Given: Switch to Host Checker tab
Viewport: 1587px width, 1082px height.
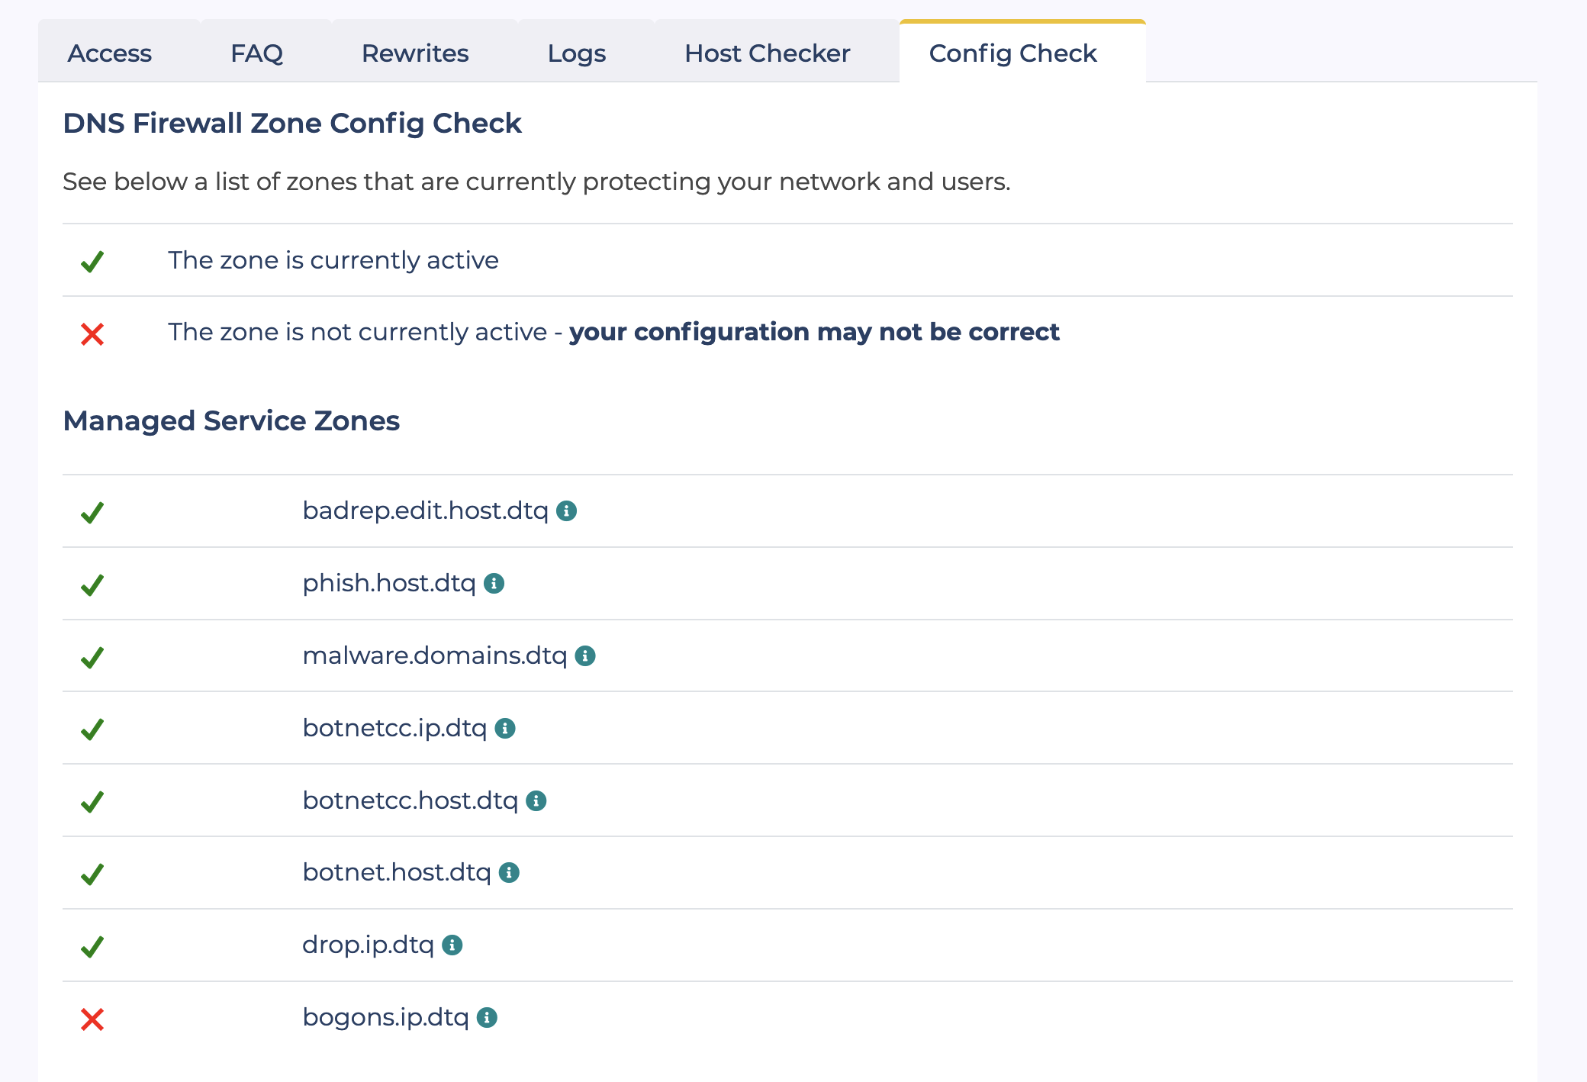Looking at the screenshot, I should click(767, 53).
